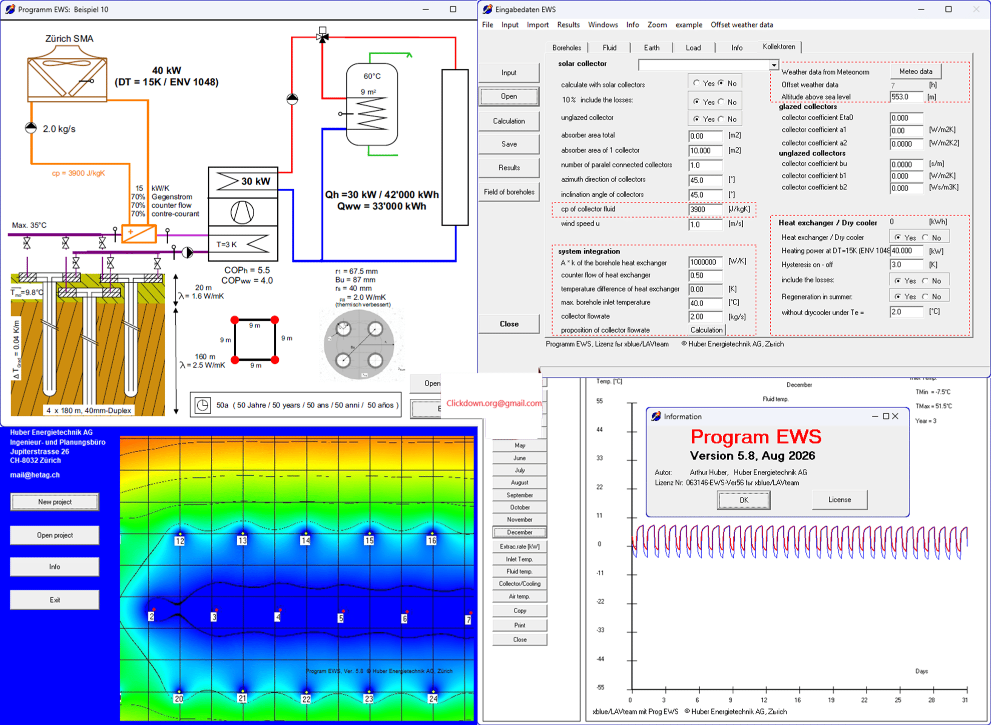Image resolution: width=991 pixels, height=725 pixels.
Task: Select No for Heat exchanger / Dry cooler
Action: pos(925,237)
